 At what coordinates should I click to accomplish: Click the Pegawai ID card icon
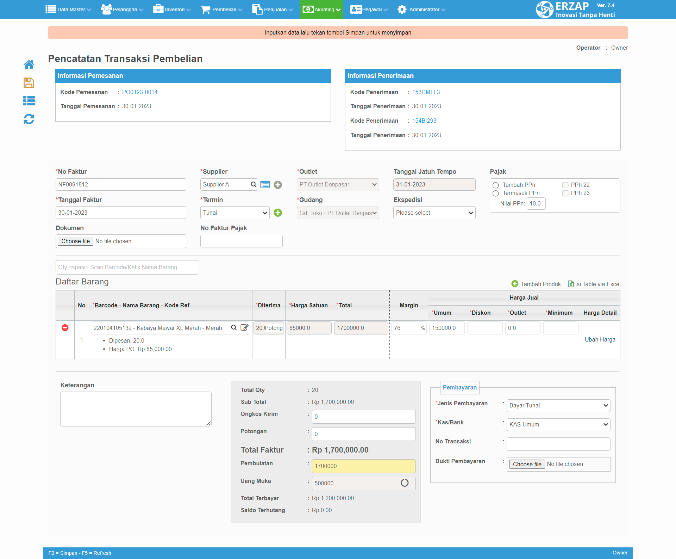click(x=356, y=10)
